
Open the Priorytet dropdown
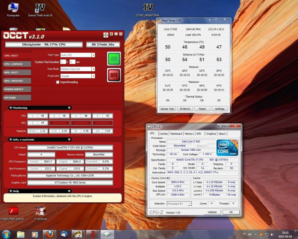93,76
